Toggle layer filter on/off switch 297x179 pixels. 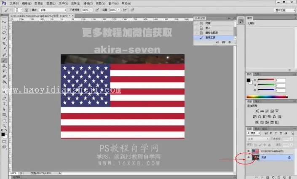pyautogui.click(x=293, y=134)
